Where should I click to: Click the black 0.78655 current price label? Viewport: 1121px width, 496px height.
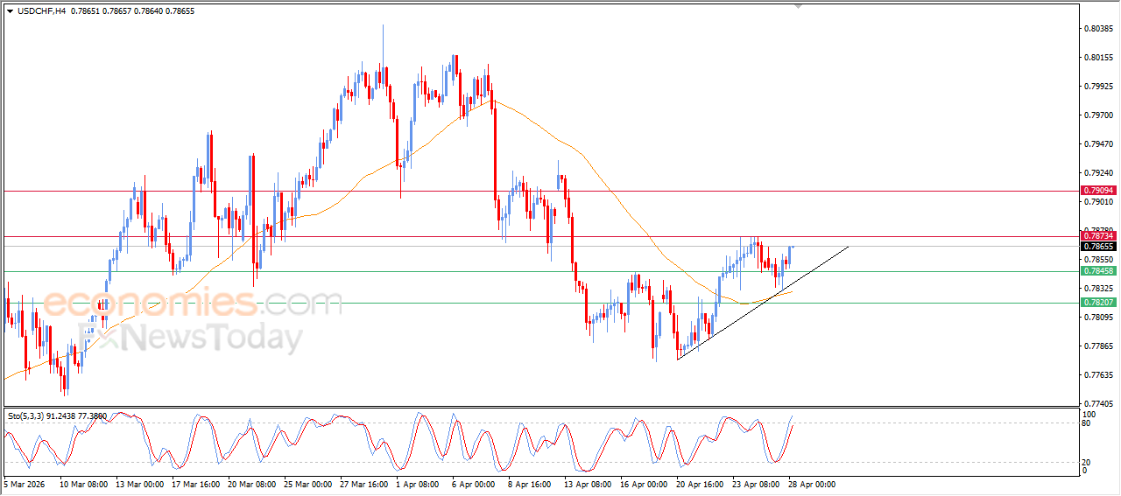click(x=1097, y=247)
